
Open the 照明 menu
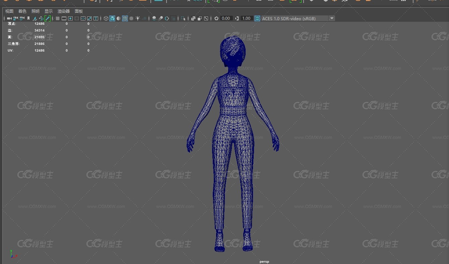(x=35, y=11)
